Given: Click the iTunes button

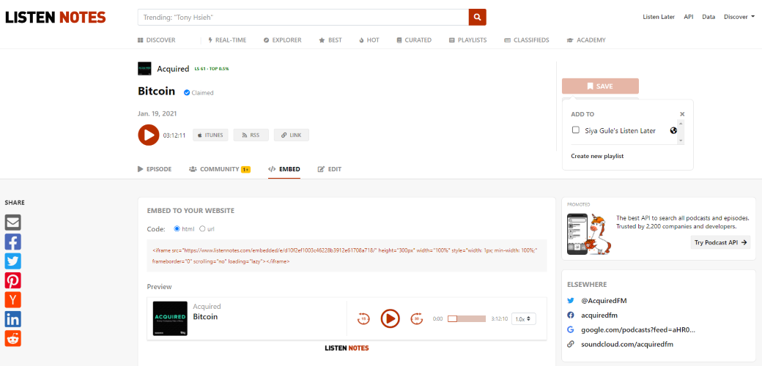Looking at the screenshot, I should 210,135.
